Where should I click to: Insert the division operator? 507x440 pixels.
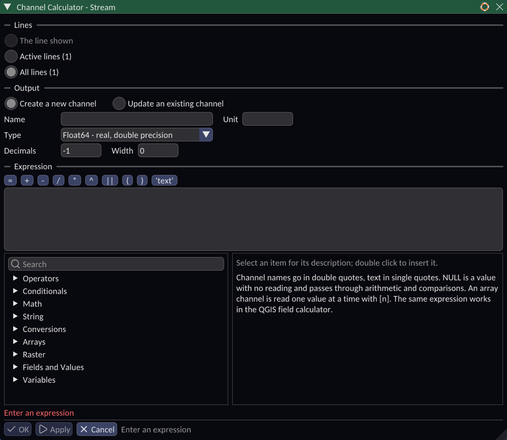click(58, 180)
